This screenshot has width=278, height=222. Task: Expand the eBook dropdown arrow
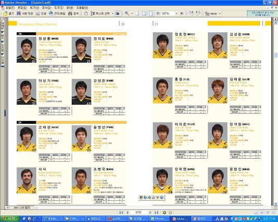coord(220,13)
